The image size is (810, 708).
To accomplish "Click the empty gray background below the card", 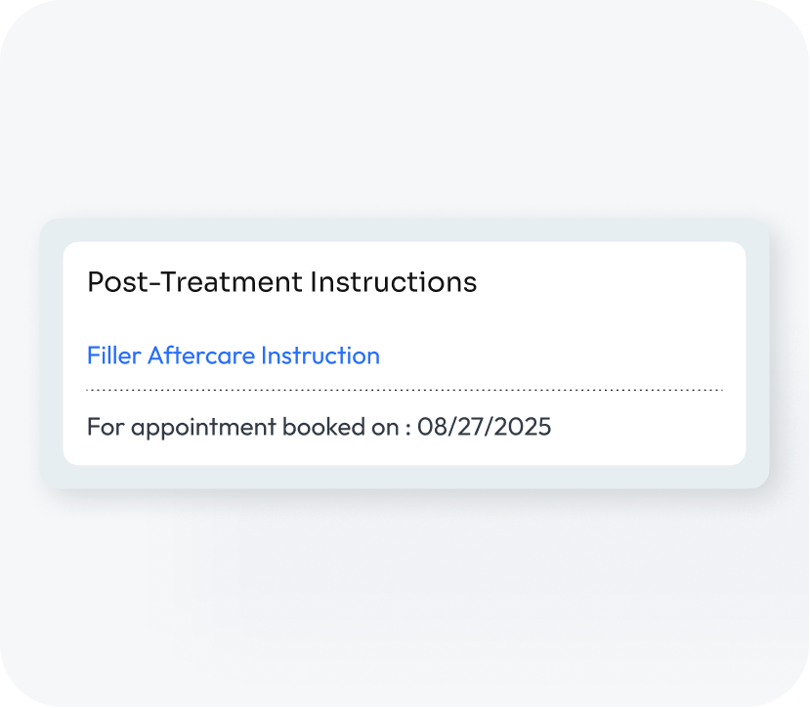I will coord(405,596).
